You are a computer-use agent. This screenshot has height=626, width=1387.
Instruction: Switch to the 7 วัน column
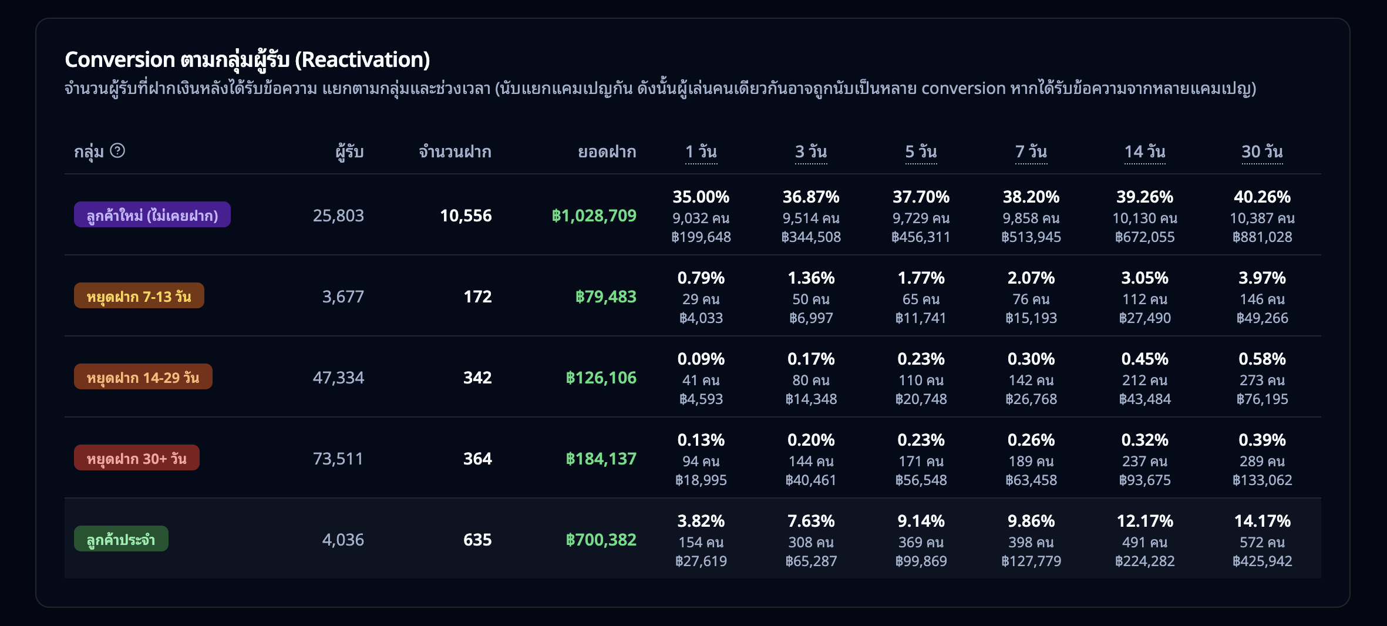pos(1031,152)
